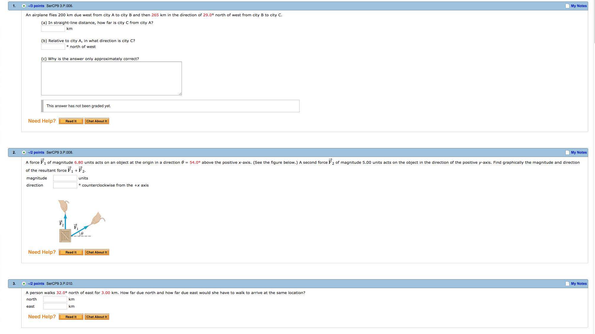Screen dimensions: 595x334
Task: Click Read It button under question 1
Action: [71, 121]
